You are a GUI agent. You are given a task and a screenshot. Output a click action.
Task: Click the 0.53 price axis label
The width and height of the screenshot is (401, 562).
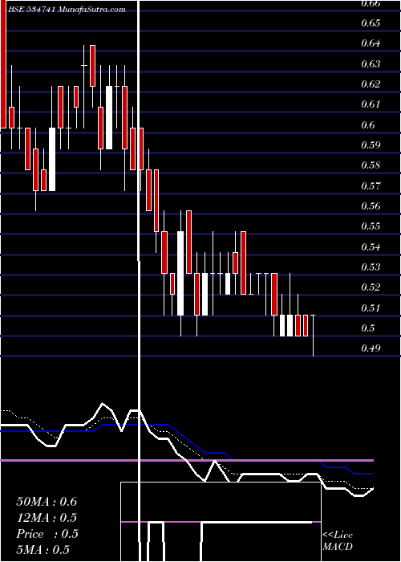371,267
